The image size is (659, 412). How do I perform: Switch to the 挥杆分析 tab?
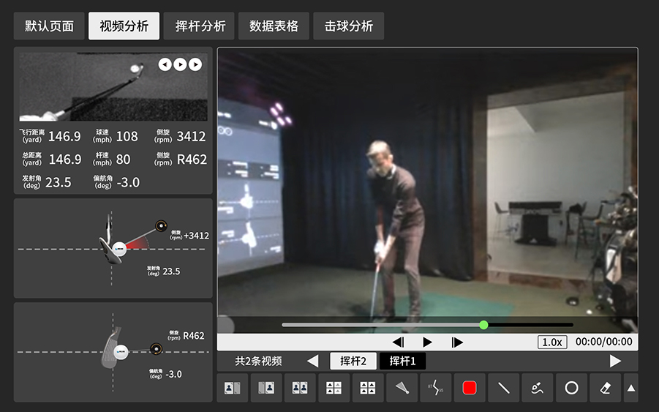pyautogui.click(x=199, y=26)
